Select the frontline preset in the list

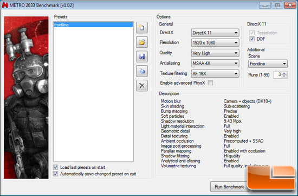pos(93,25)
